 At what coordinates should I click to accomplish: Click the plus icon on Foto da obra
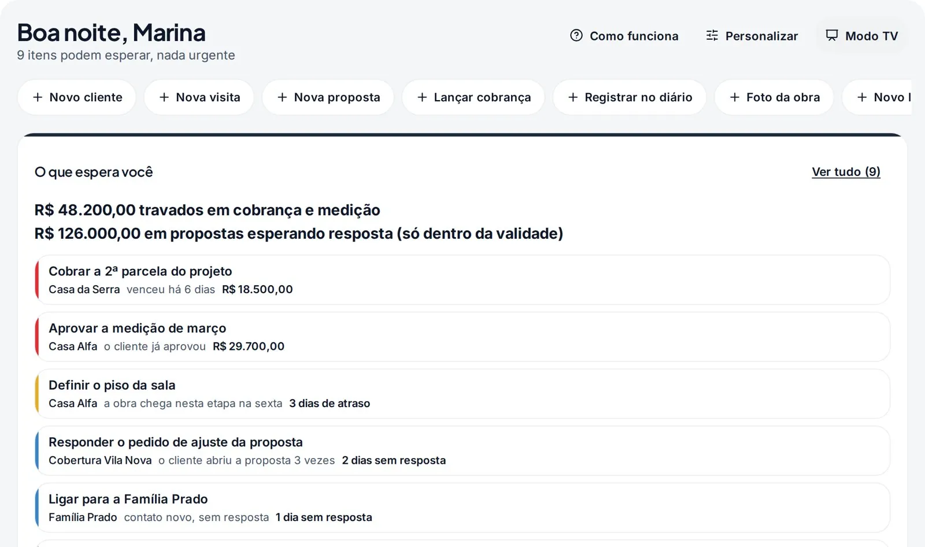coord(735,97)
